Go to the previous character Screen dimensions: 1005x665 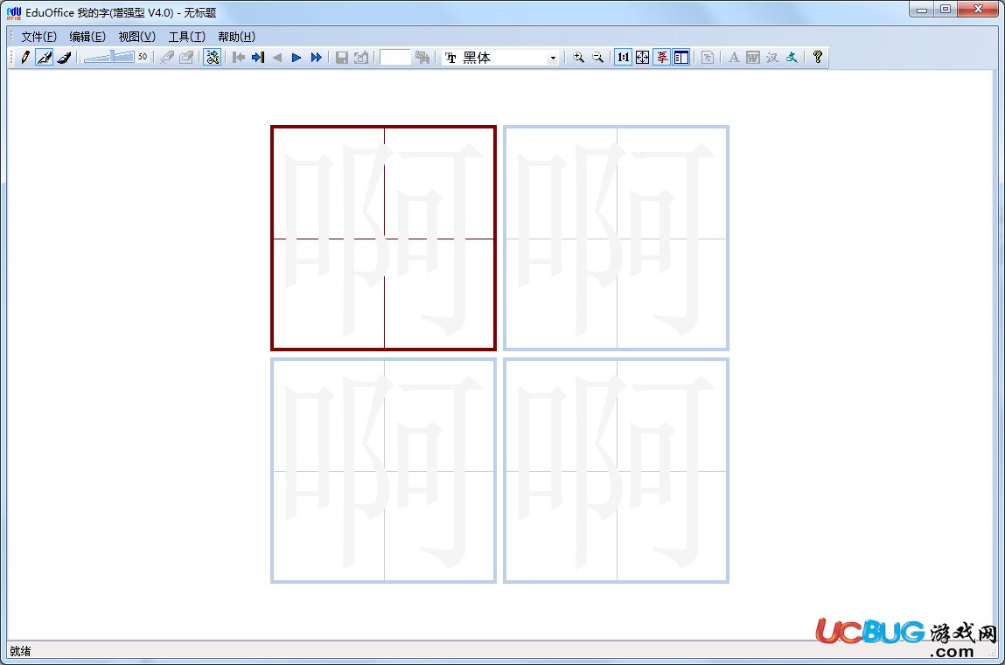[277, 58]
